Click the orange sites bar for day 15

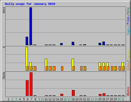(x=62, y=68)
